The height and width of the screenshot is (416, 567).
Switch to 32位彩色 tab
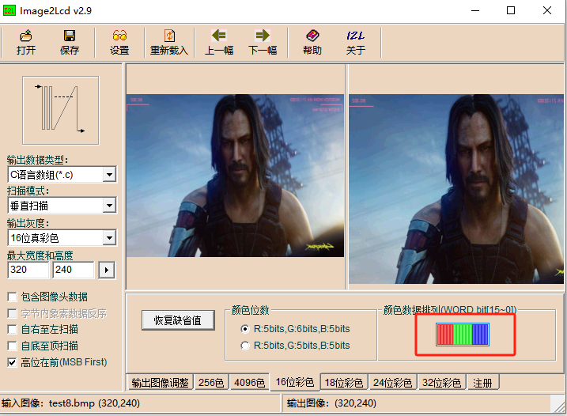click(x=441, y=382)
